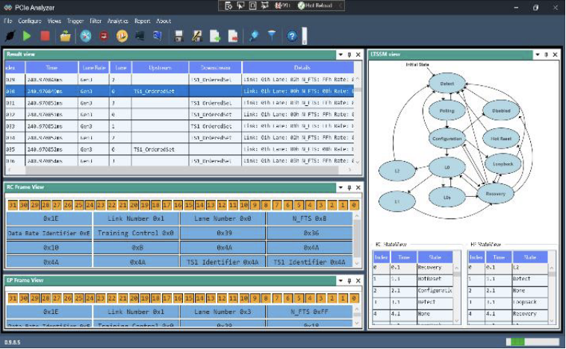Click the save floppy disk toolbar icon
This screenshot has width=566, height=349.
click(178, 36)
